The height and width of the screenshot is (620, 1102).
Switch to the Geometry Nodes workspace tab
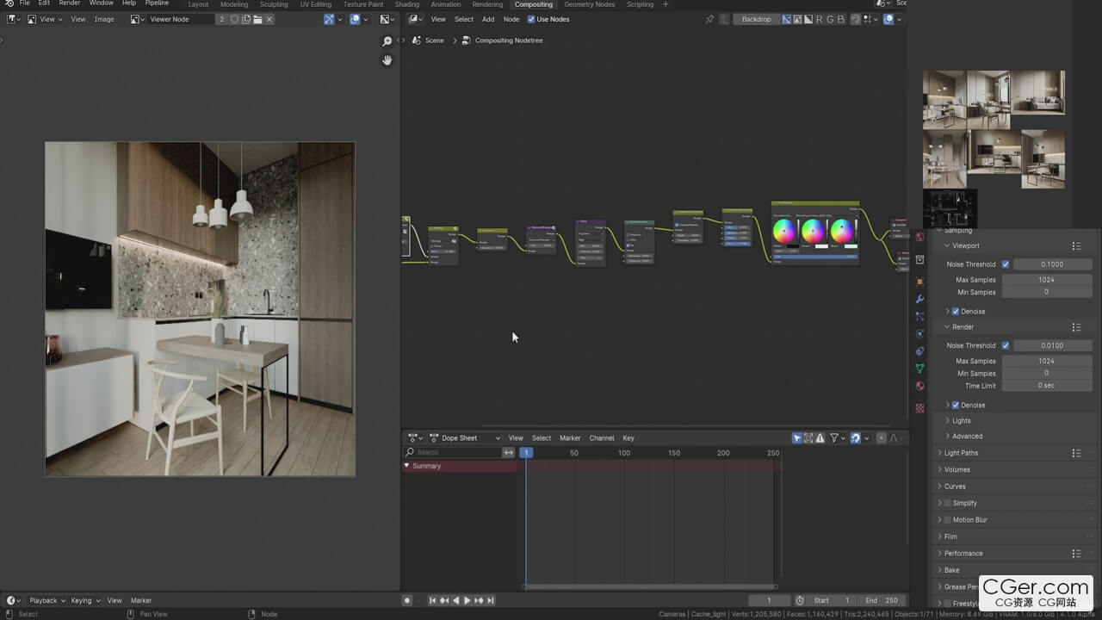pyautogui.click(x=589, y=4)
